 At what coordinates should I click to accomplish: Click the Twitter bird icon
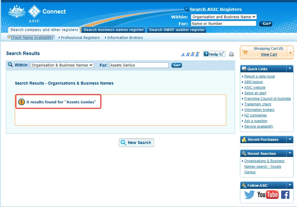tap(249, 194)
